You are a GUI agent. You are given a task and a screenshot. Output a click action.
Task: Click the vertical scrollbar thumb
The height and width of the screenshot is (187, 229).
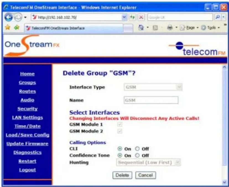pos(225,118)
